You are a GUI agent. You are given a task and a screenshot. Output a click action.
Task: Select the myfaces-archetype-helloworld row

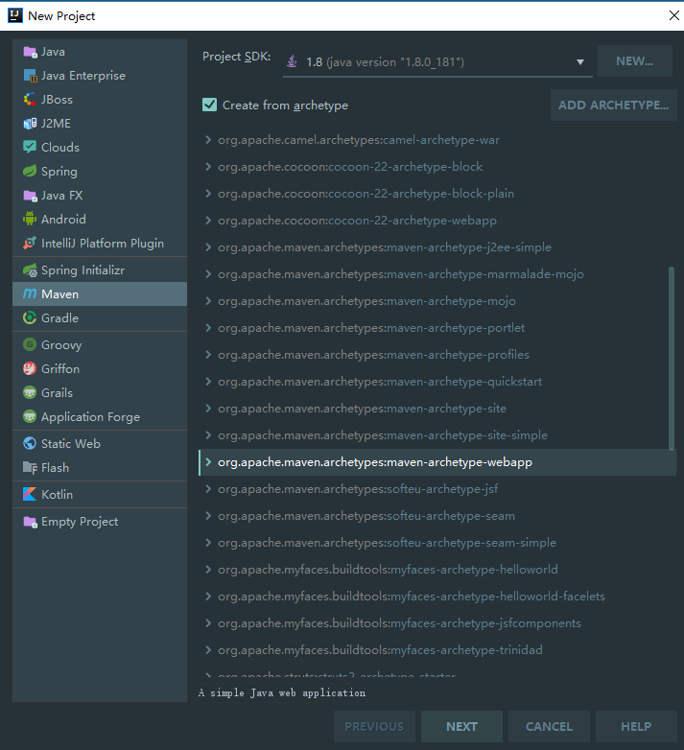(x=437, y=569)
